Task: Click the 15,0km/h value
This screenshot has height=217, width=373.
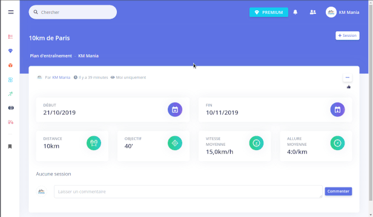Action: tap(220, 152)
